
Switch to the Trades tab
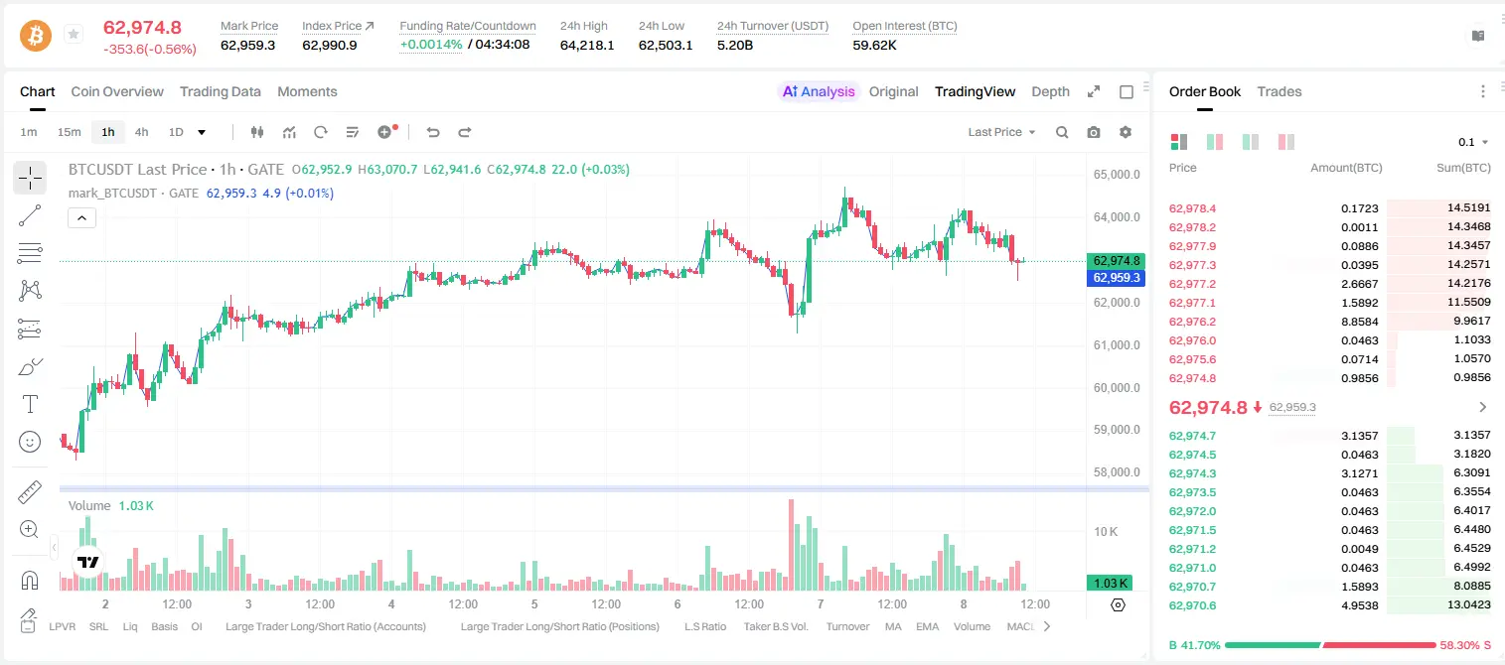1279,91
